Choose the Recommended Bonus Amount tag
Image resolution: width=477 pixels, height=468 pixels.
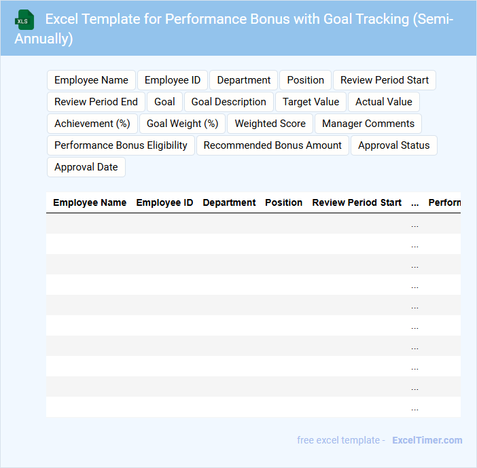click(272, 145)
